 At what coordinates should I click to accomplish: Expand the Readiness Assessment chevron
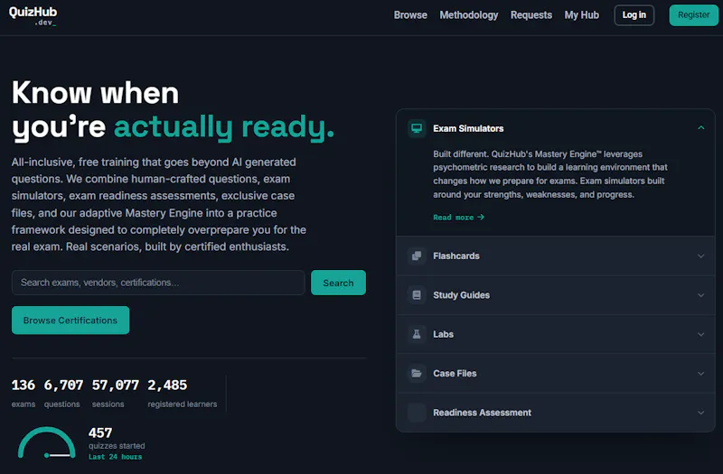pyautogui.click(x=701, y=413)
